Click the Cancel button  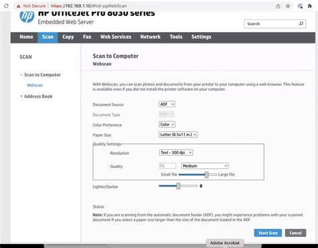click(295, 233)
